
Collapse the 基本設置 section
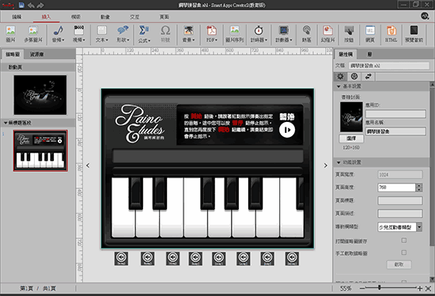[x=339, y=86]
